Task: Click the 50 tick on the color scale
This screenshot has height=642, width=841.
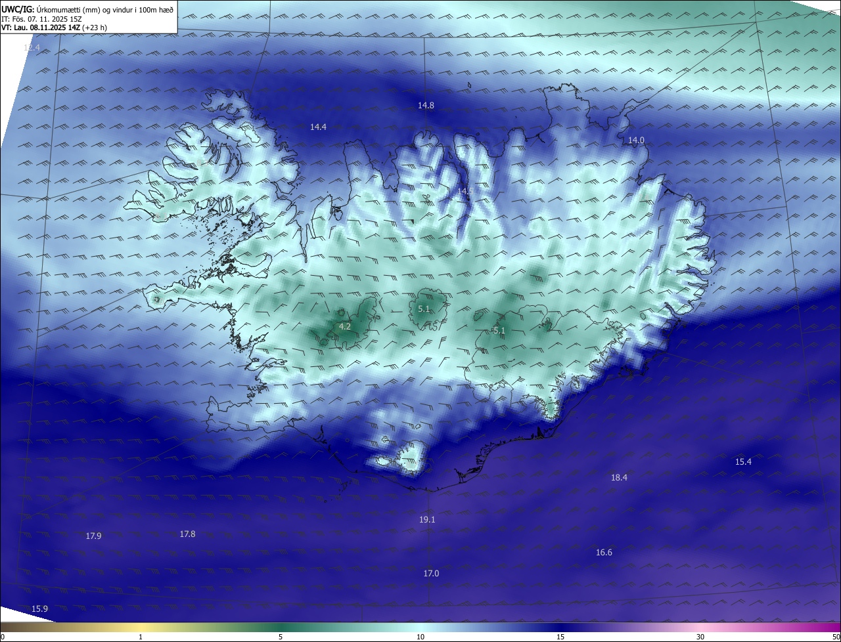Action: coord(836,637)
